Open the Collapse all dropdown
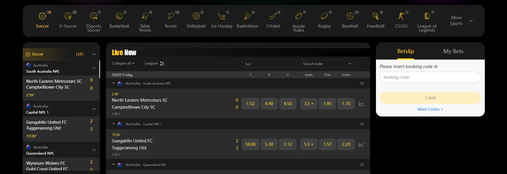 click(x=123, y=63)
